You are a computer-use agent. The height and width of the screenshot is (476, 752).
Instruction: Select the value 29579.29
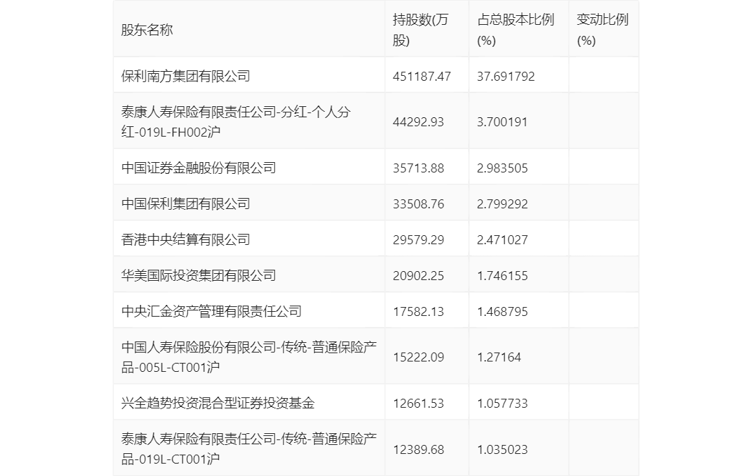418,240
